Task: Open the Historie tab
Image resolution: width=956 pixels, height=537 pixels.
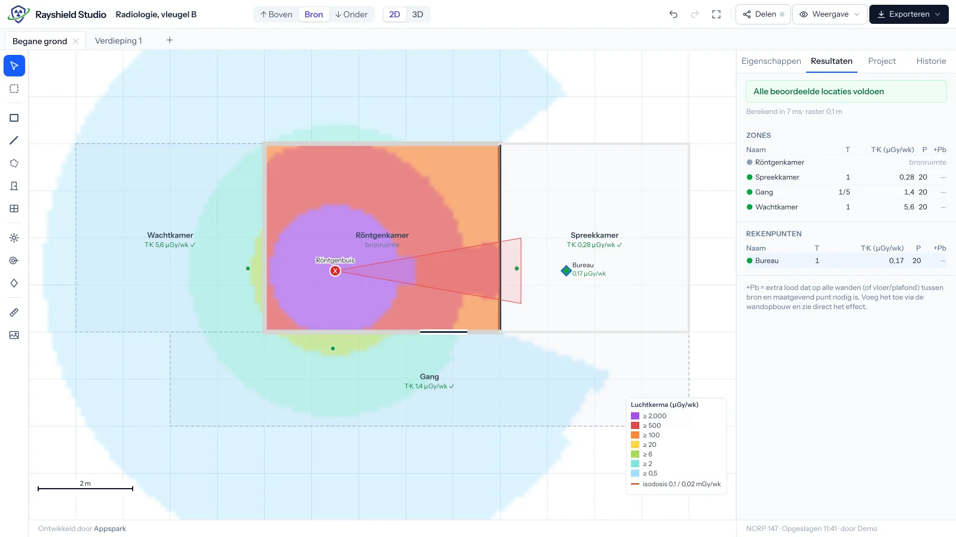Action: pyautogui.click(x=931, y=61)
